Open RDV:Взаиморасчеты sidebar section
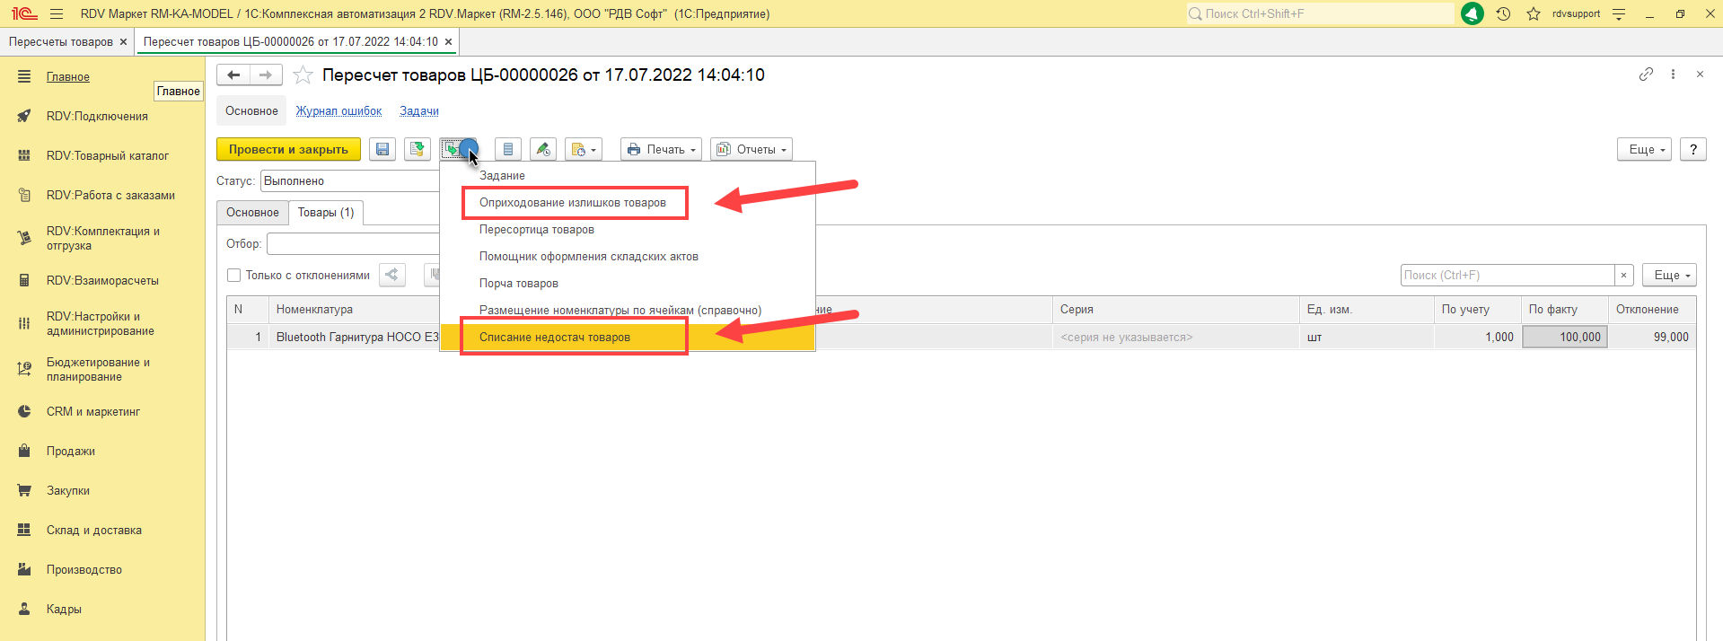This screenshot has height=641, width=1723. 102,281
